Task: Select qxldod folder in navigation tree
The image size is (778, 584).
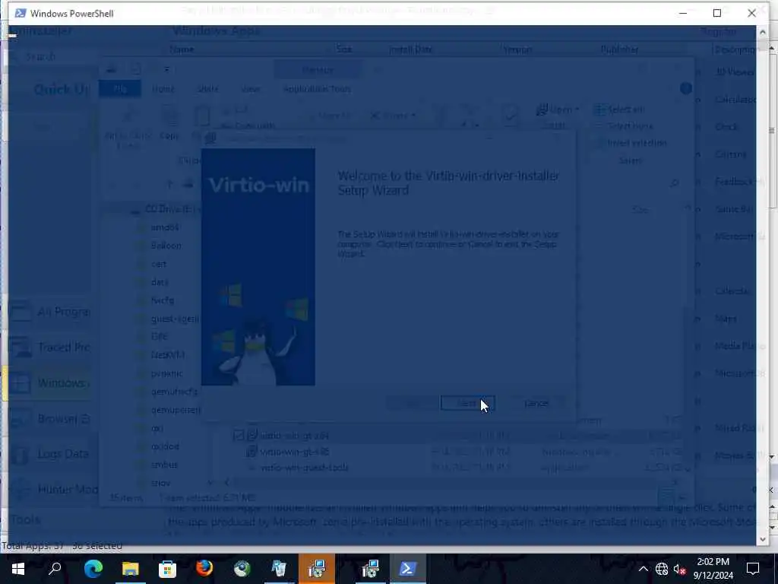Action: click(x=165, y=446)
